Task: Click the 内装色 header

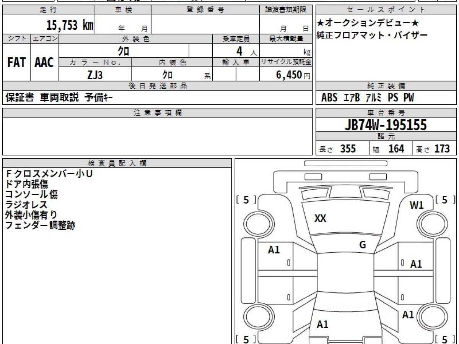Action: 172,63
